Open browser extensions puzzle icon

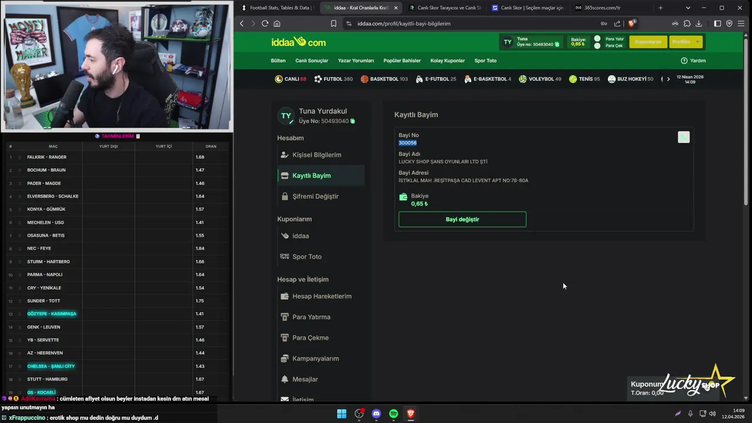(x=687, y=23)
